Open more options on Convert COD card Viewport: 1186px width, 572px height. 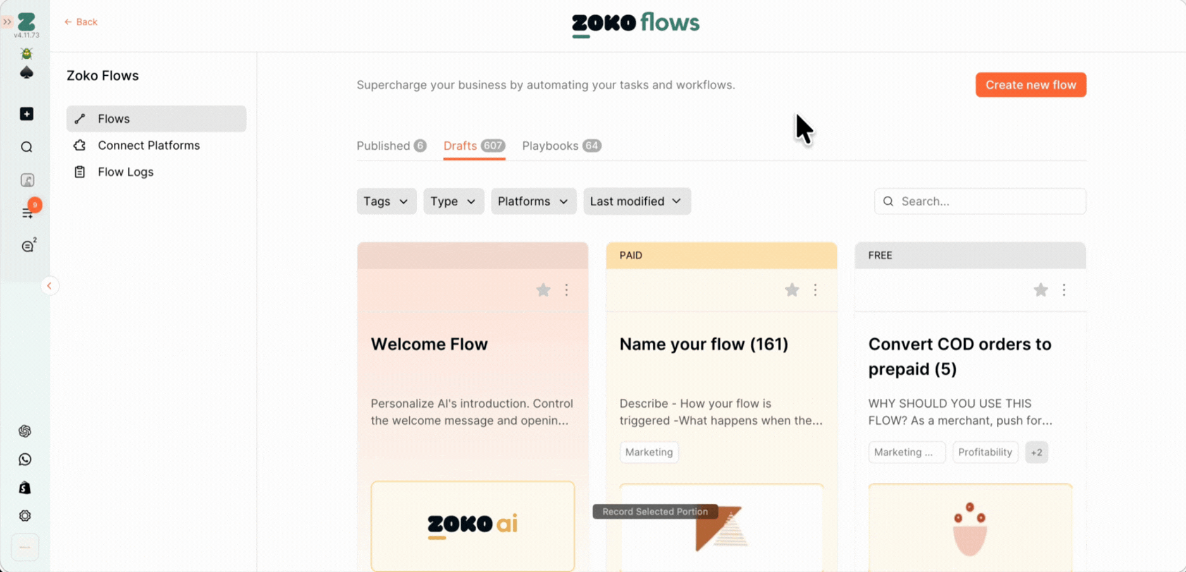(x=1064, y=290)
